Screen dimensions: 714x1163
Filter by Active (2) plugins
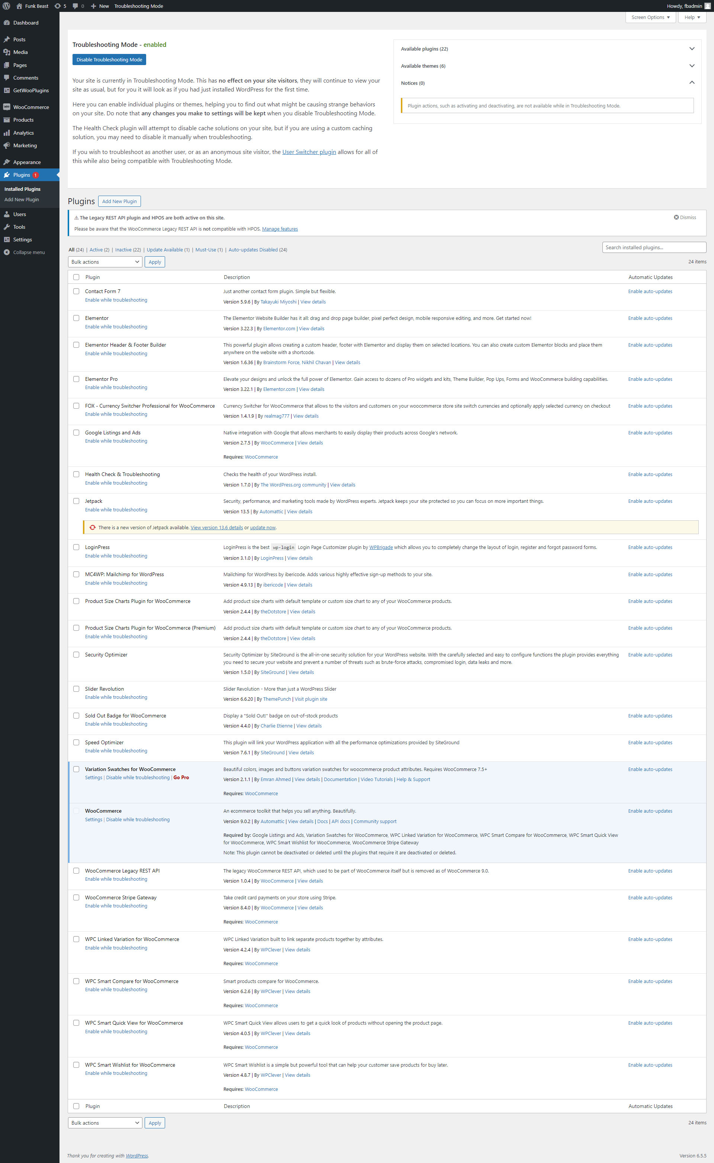point(99,250)
